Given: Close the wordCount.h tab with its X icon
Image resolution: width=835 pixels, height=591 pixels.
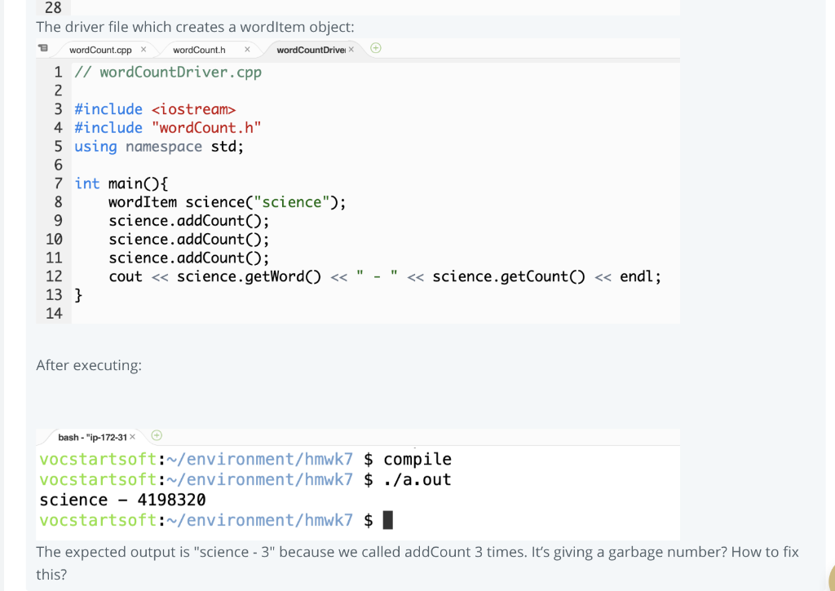Looking at the screenshot, I should 247,49.
